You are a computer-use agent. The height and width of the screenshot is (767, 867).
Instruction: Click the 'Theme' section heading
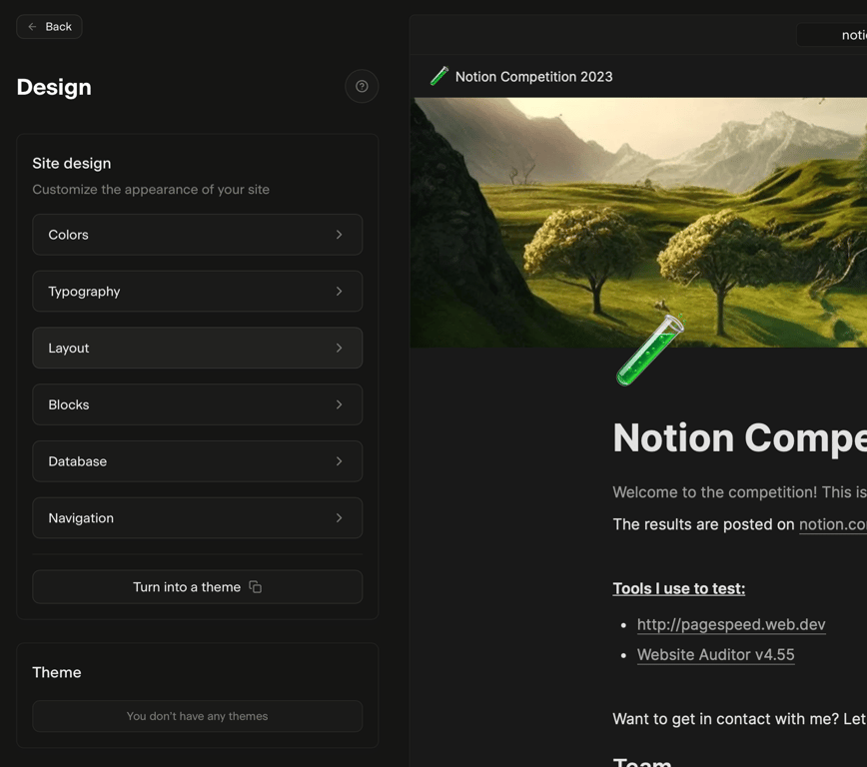pos(56,672)
